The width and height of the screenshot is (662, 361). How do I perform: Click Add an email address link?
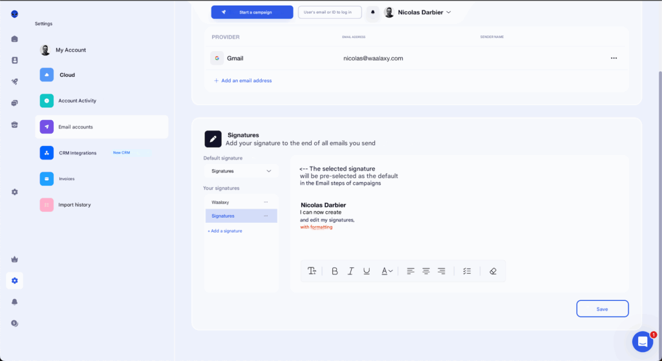click(243, 81)
